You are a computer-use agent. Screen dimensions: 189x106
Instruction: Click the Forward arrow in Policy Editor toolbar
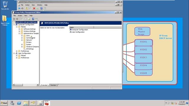click(17, 19)
